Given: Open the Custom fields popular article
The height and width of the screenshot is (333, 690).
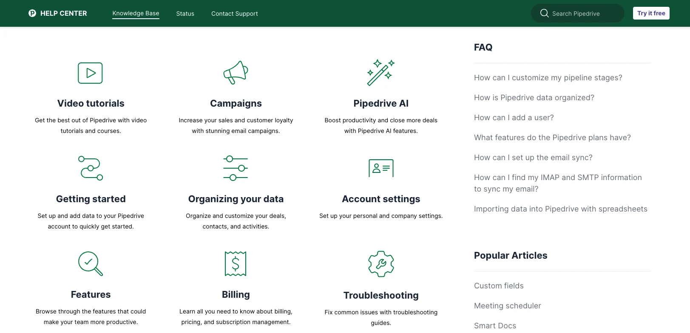Looking at the screenshot, I should (499, 286).
